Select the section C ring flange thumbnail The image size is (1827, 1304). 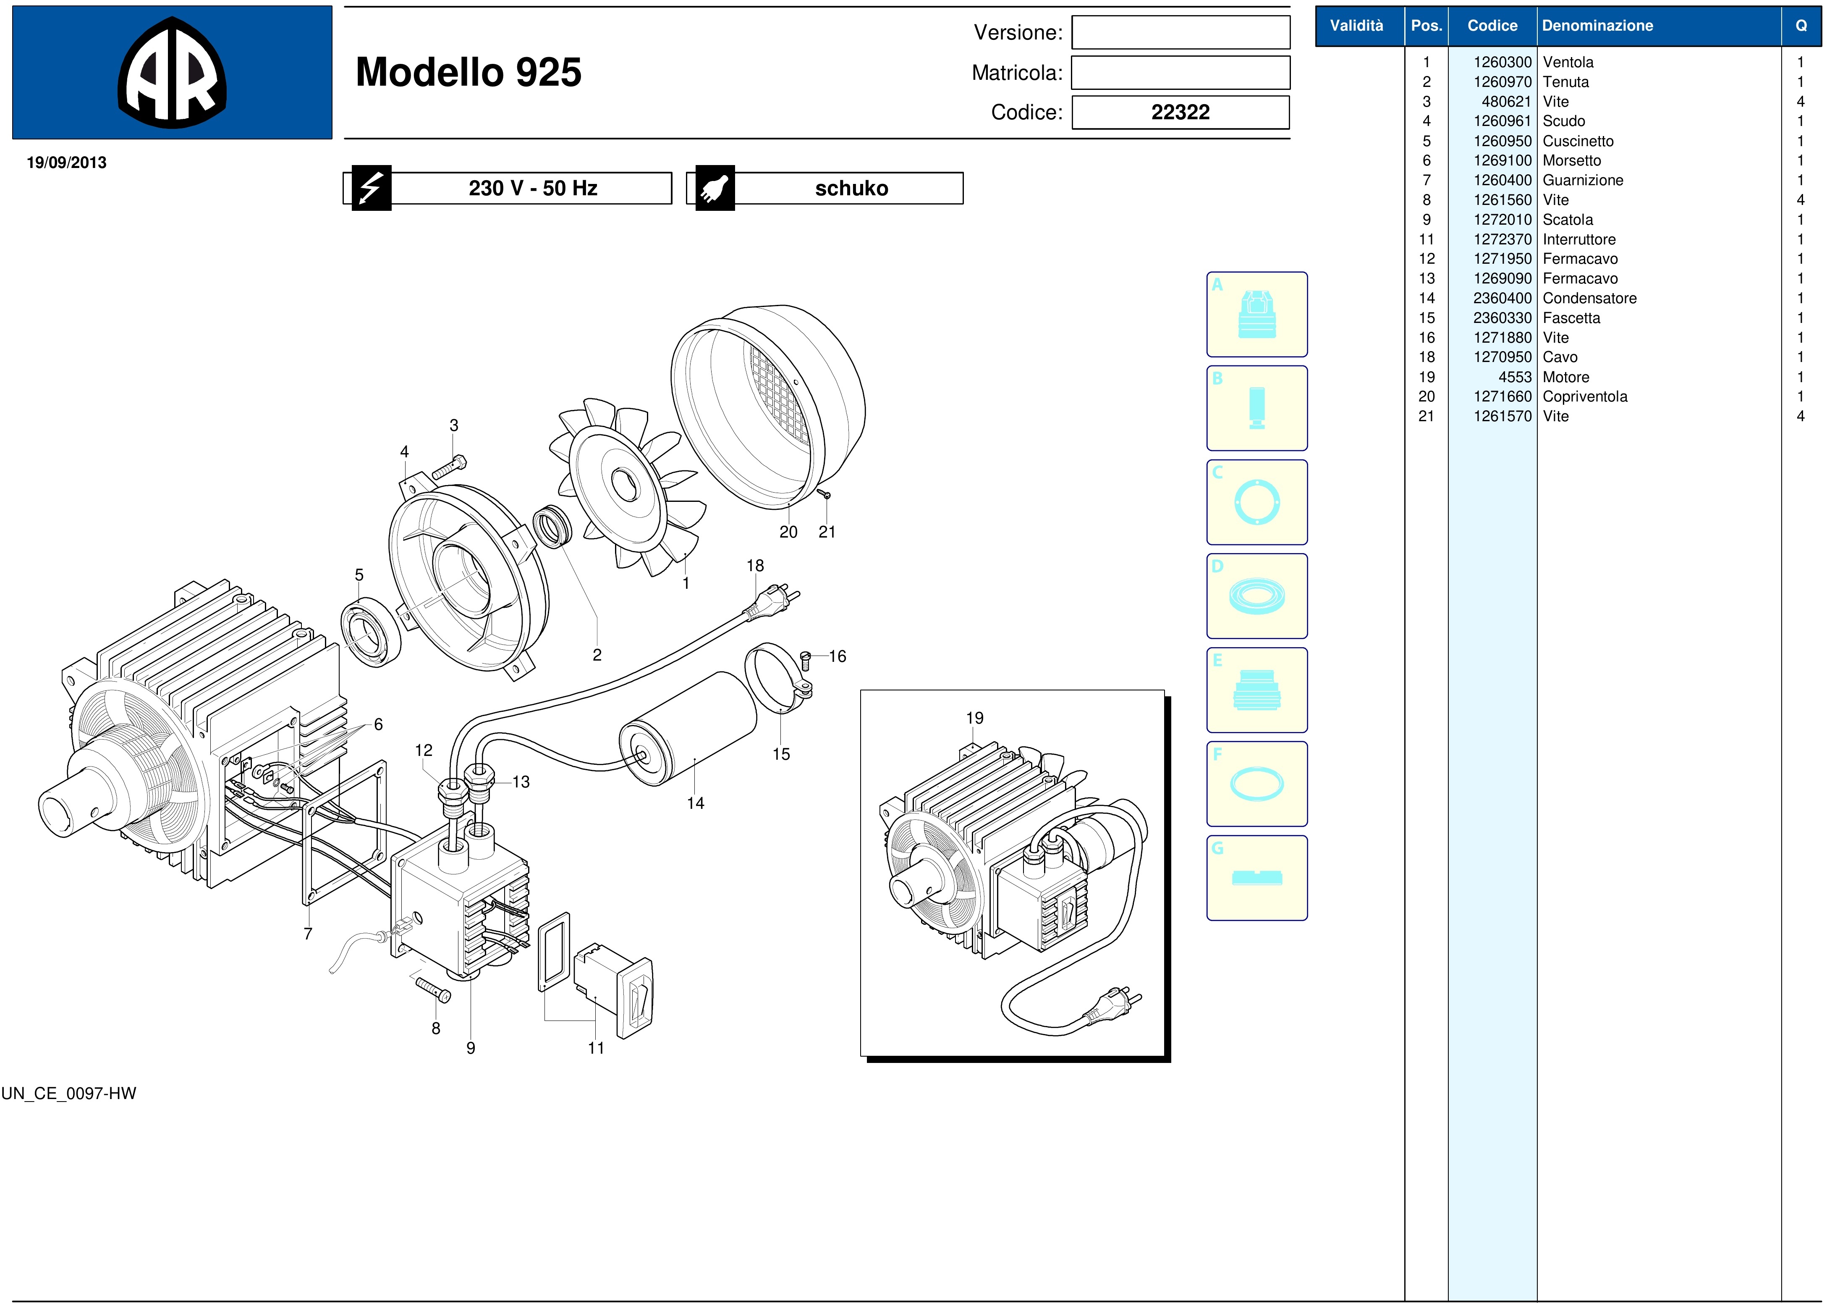pyautogui.click(x=1256, y=503)
